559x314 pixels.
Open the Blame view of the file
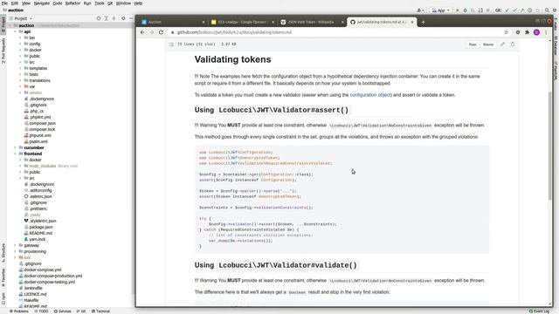click(x=488, y=44)
